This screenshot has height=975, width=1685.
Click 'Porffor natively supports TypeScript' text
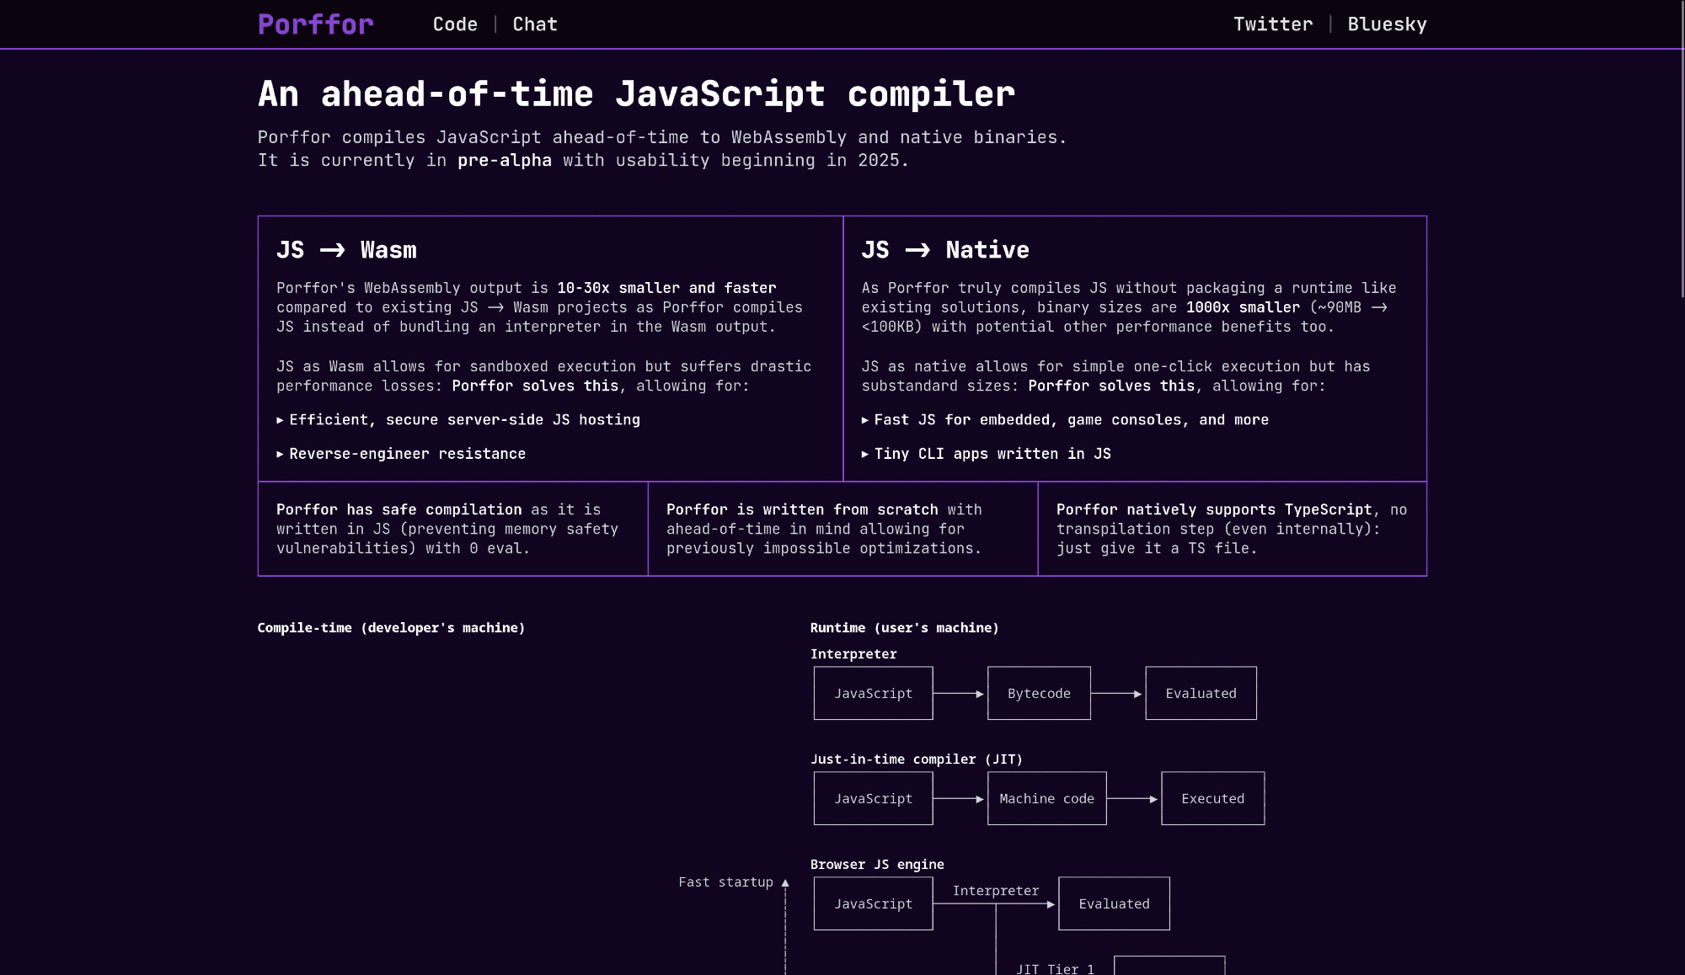coord(1214,509)
